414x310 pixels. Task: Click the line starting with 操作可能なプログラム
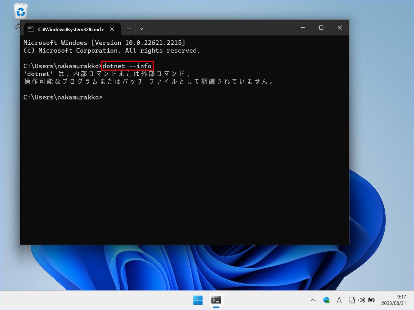pyautogui.click(x=149, y=82)
